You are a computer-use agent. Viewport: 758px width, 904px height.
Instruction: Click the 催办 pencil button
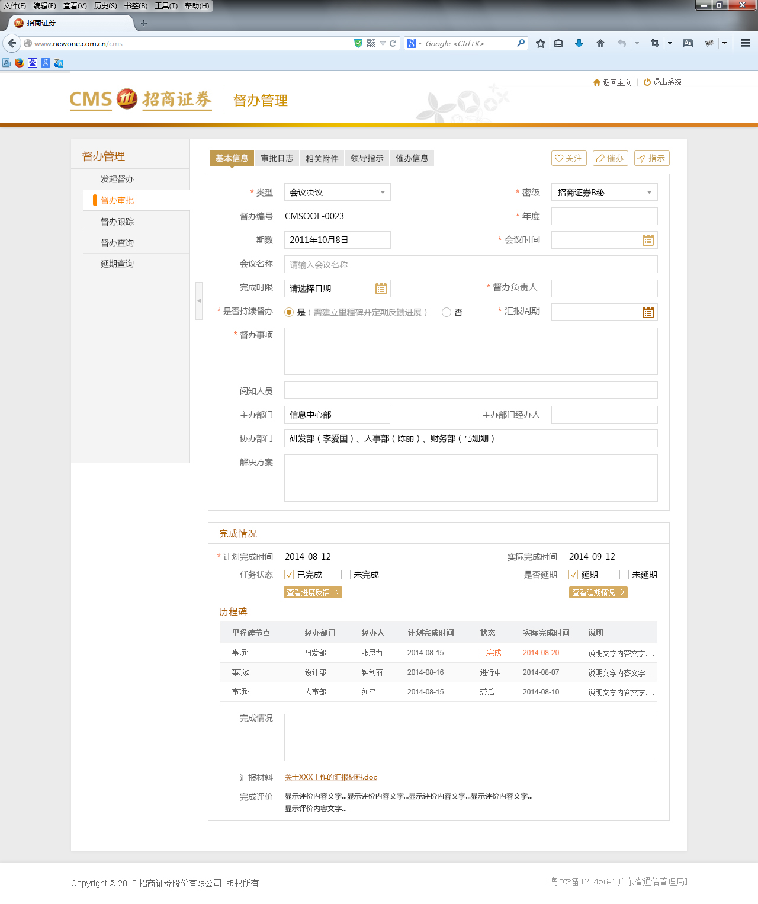[610, 158]
